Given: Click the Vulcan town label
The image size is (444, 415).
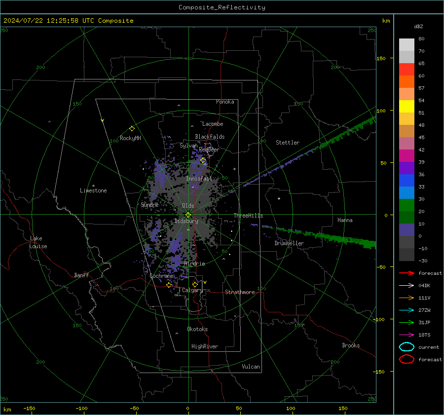Looking at the screenshot, I should (x=251, y=367).
